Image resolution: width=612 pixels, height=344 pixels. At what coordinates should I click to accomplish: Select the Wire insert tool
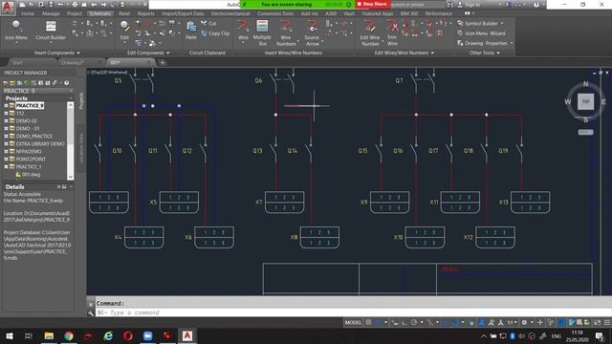pos(243,31)
